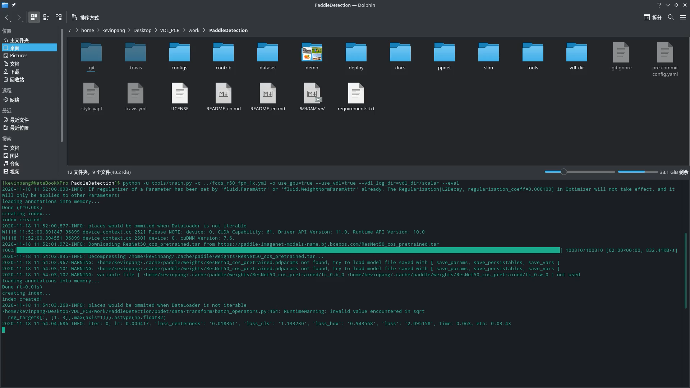The width and height of the screenshot is (690, 388).
Task: Navigate forward using the forward arrow
Action: point(19,17)
